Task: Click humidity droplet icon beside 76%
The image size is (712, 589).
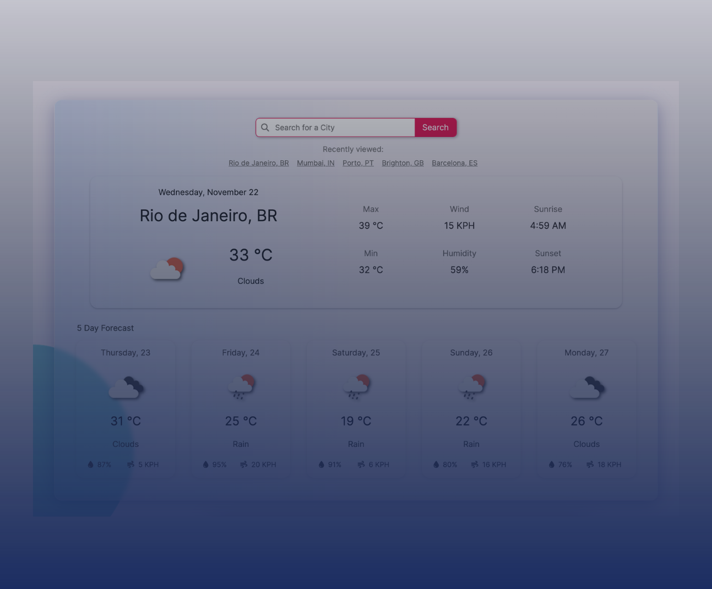Action: point(552,465)
